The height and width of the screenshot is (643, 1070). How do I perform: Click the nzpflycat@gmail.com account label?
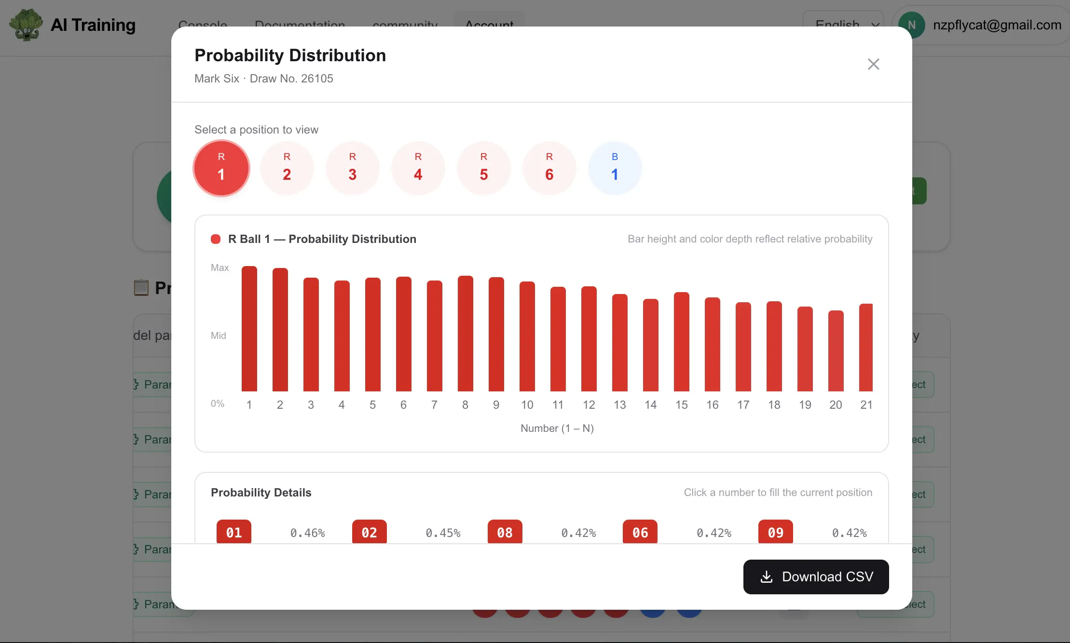click(x=997, y=25)
